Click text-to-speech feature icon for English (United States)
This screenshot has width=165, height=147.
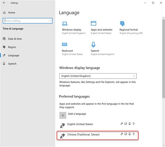[126, 124]
